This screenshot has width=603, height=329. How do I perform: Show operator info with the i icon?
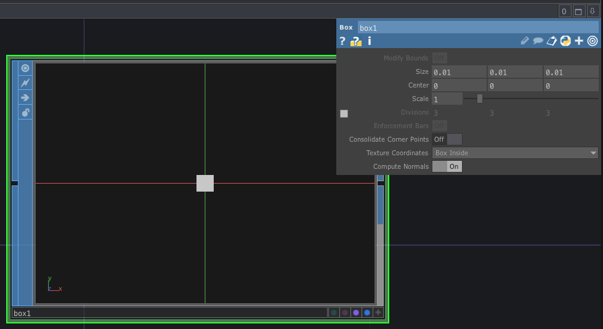(370, 41)
